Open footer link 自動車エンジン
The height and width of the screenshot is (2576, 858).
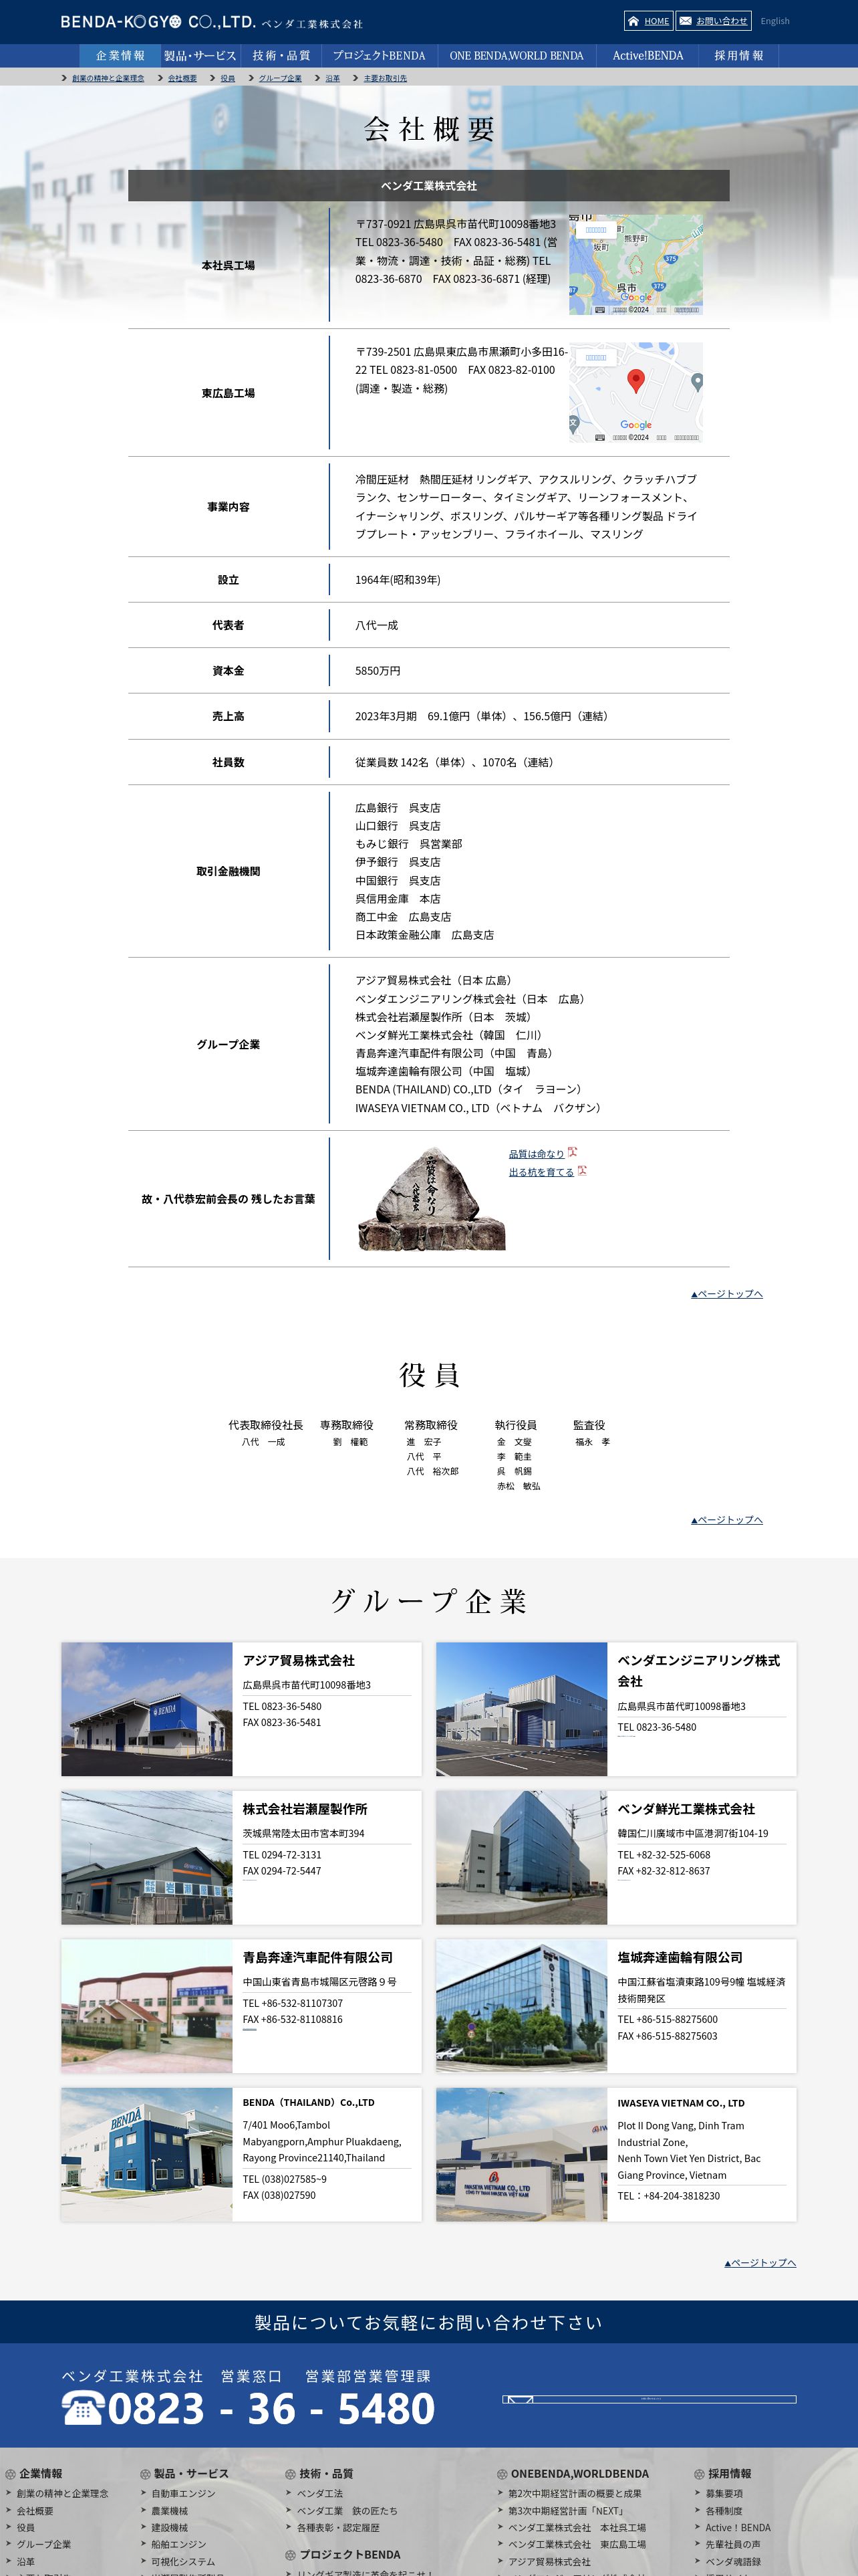183,2494
